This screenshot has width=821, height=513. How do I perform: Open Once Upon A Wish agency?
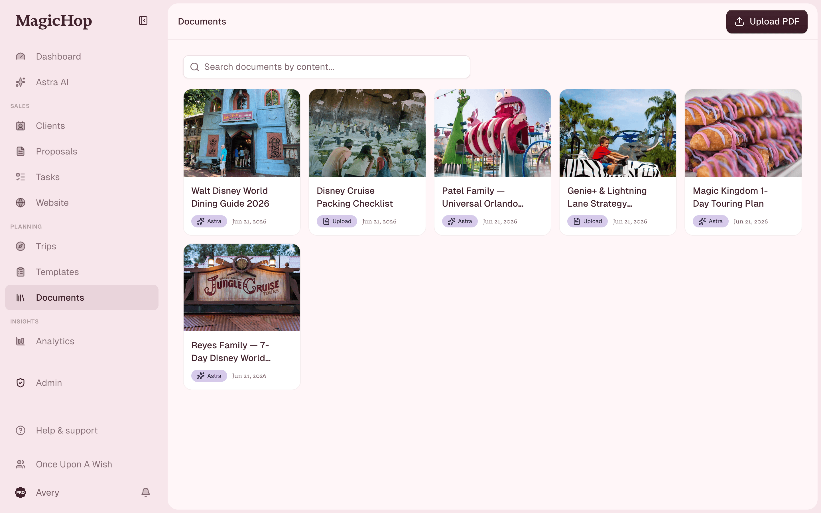[82, 464]
